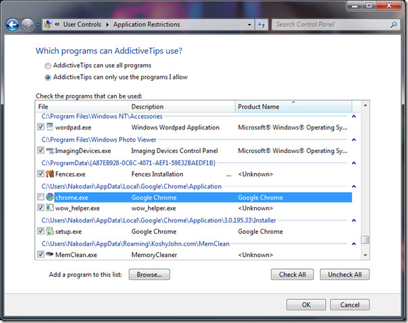Uncheck the wordpad.exe checkbox

click(x=41, y=127)
